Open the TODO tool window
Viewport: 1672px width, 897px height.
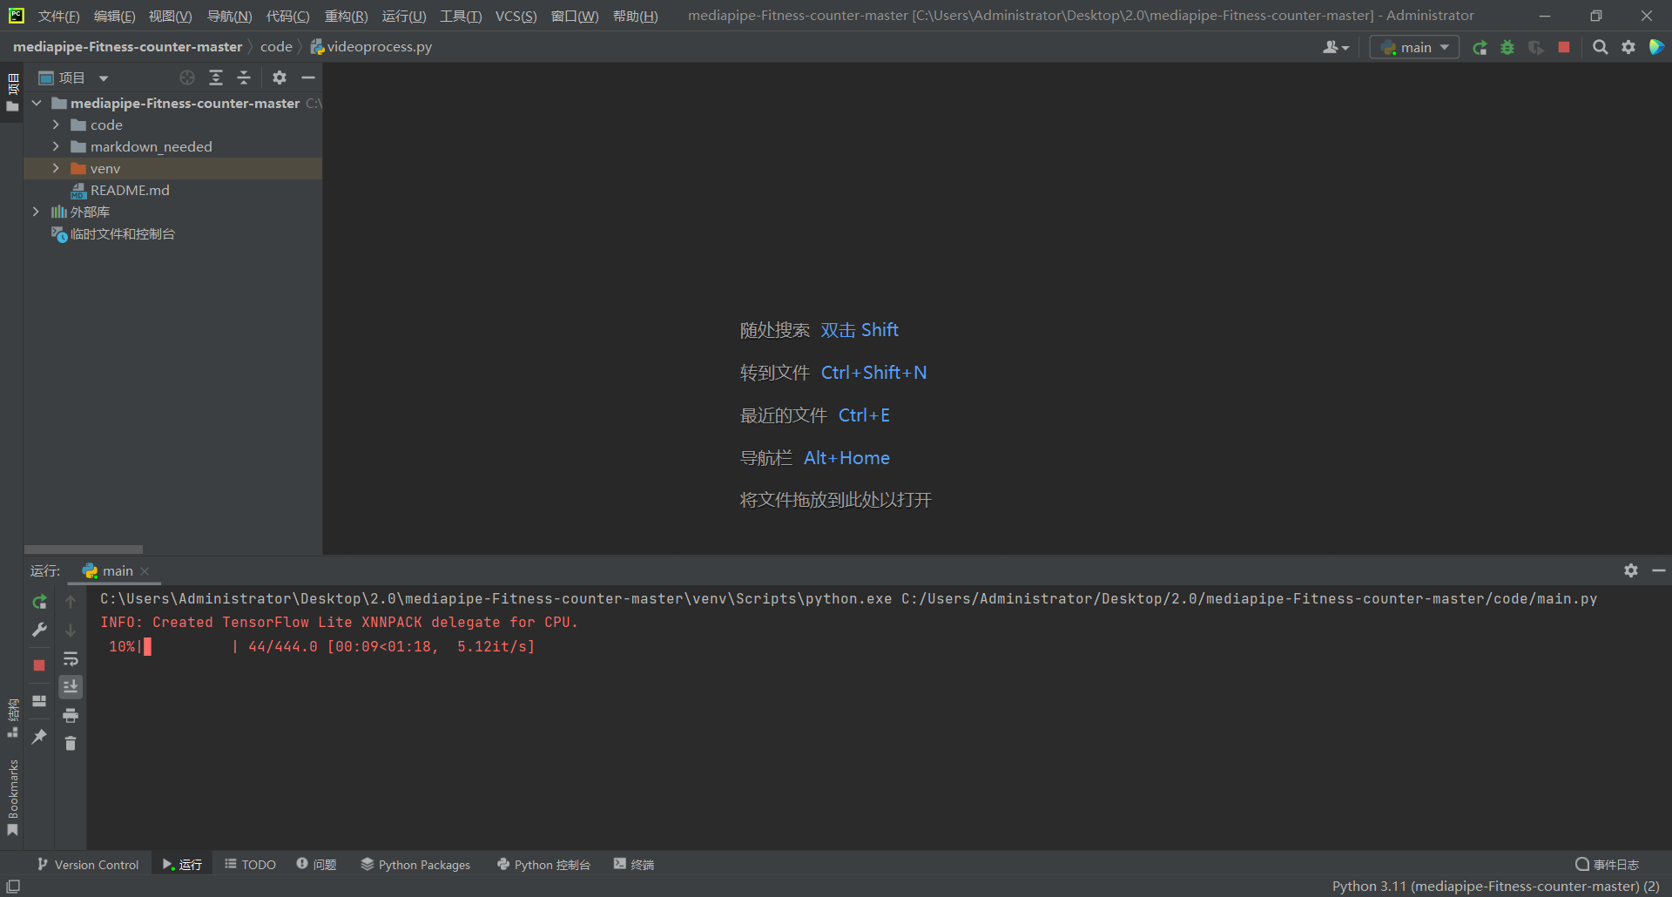point(251,865)
